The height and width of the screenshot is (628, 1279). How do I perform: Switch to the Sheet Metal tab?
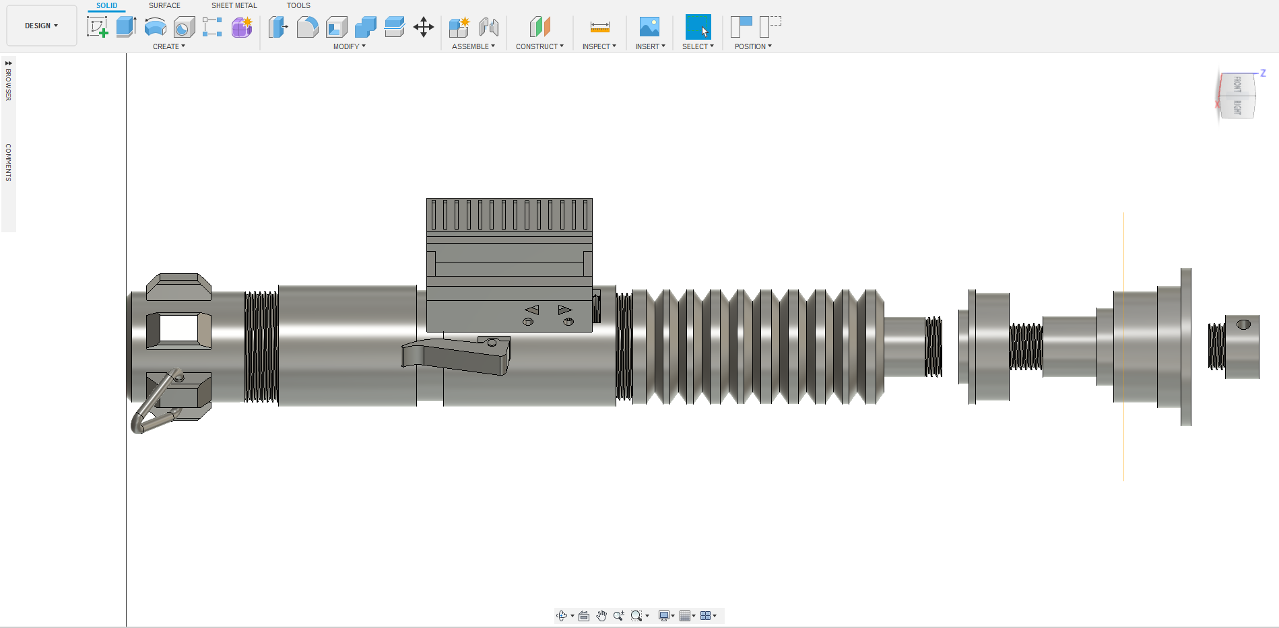234,5
